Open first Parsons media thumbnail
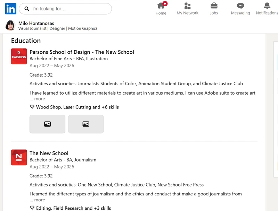278x211 pixels. [47, 124]
